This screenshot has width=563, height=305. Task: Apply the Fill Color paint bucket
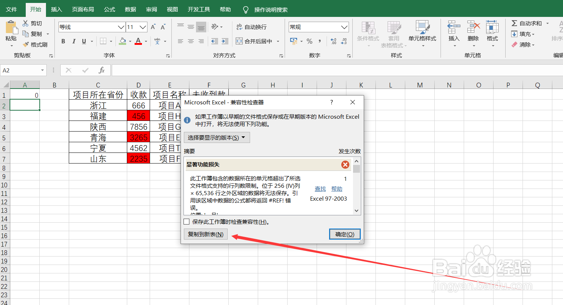pos(122,41)
